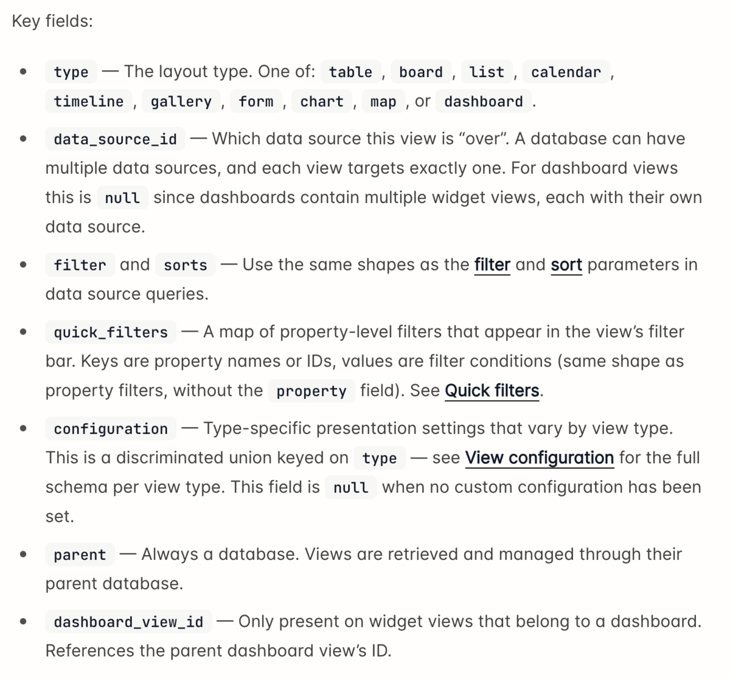The image size is (730, 679).
Task: Click the dashboard code tag
Action: [x=484, y=101]
